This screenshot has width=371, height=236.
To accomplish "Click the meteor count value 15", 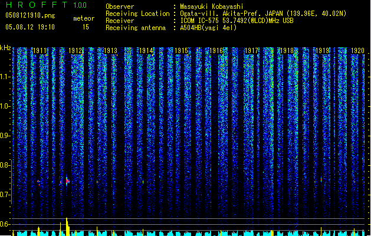I will coord(86,27).
